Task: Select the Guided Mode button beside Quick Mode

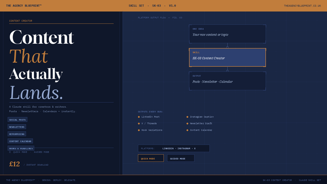Action: (x=181, y=158)
